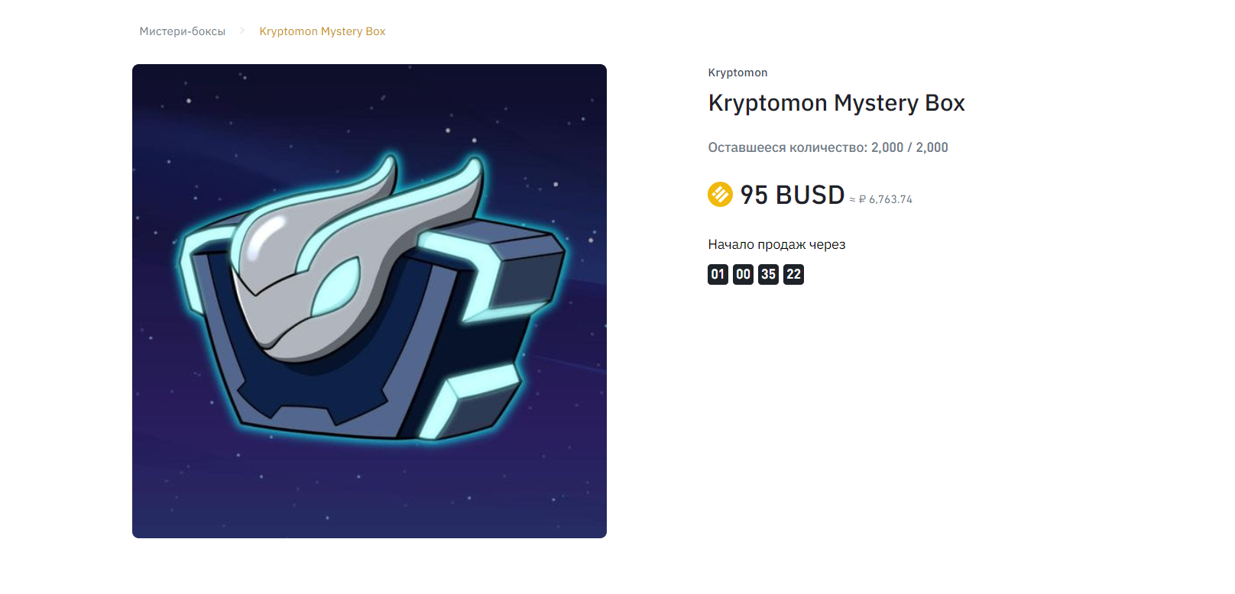Click the countdown box showing 00
Viewport: 1235px width, 594px height.
(x=743, y=274)
